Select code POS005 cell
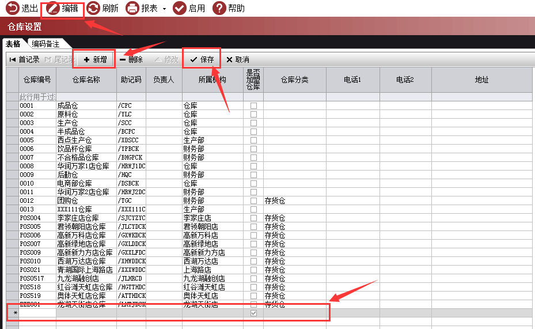535x329 pixels. tap(37, 226)
